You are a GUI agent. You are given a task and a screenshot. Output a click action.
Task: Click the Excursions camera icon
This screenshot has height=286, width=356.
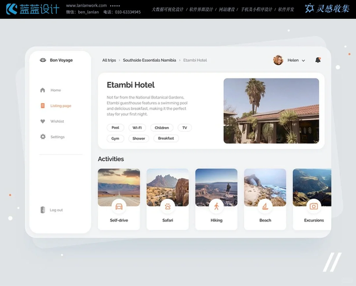coord(314,206)
